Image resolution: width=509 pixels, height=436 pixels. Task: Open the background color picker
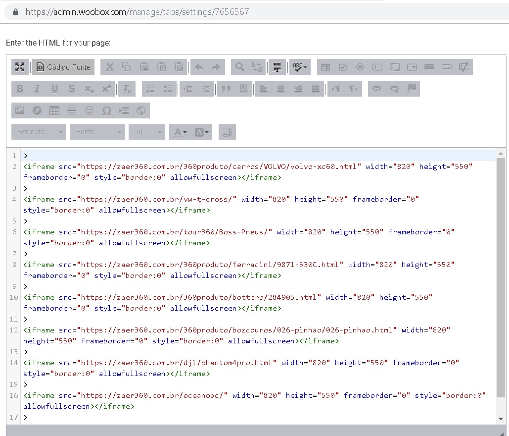tap(202, 132)
